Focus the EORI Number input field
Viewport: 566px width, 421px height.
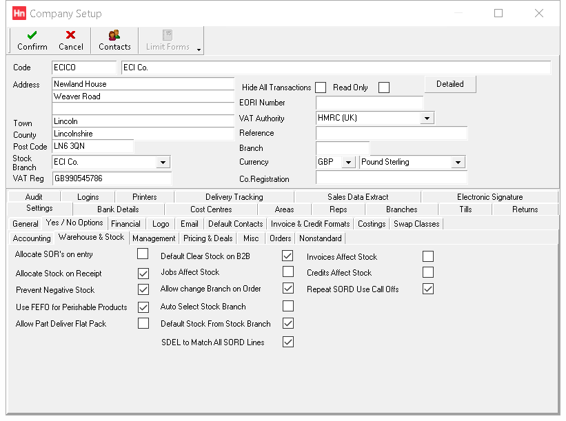[370, 103]
